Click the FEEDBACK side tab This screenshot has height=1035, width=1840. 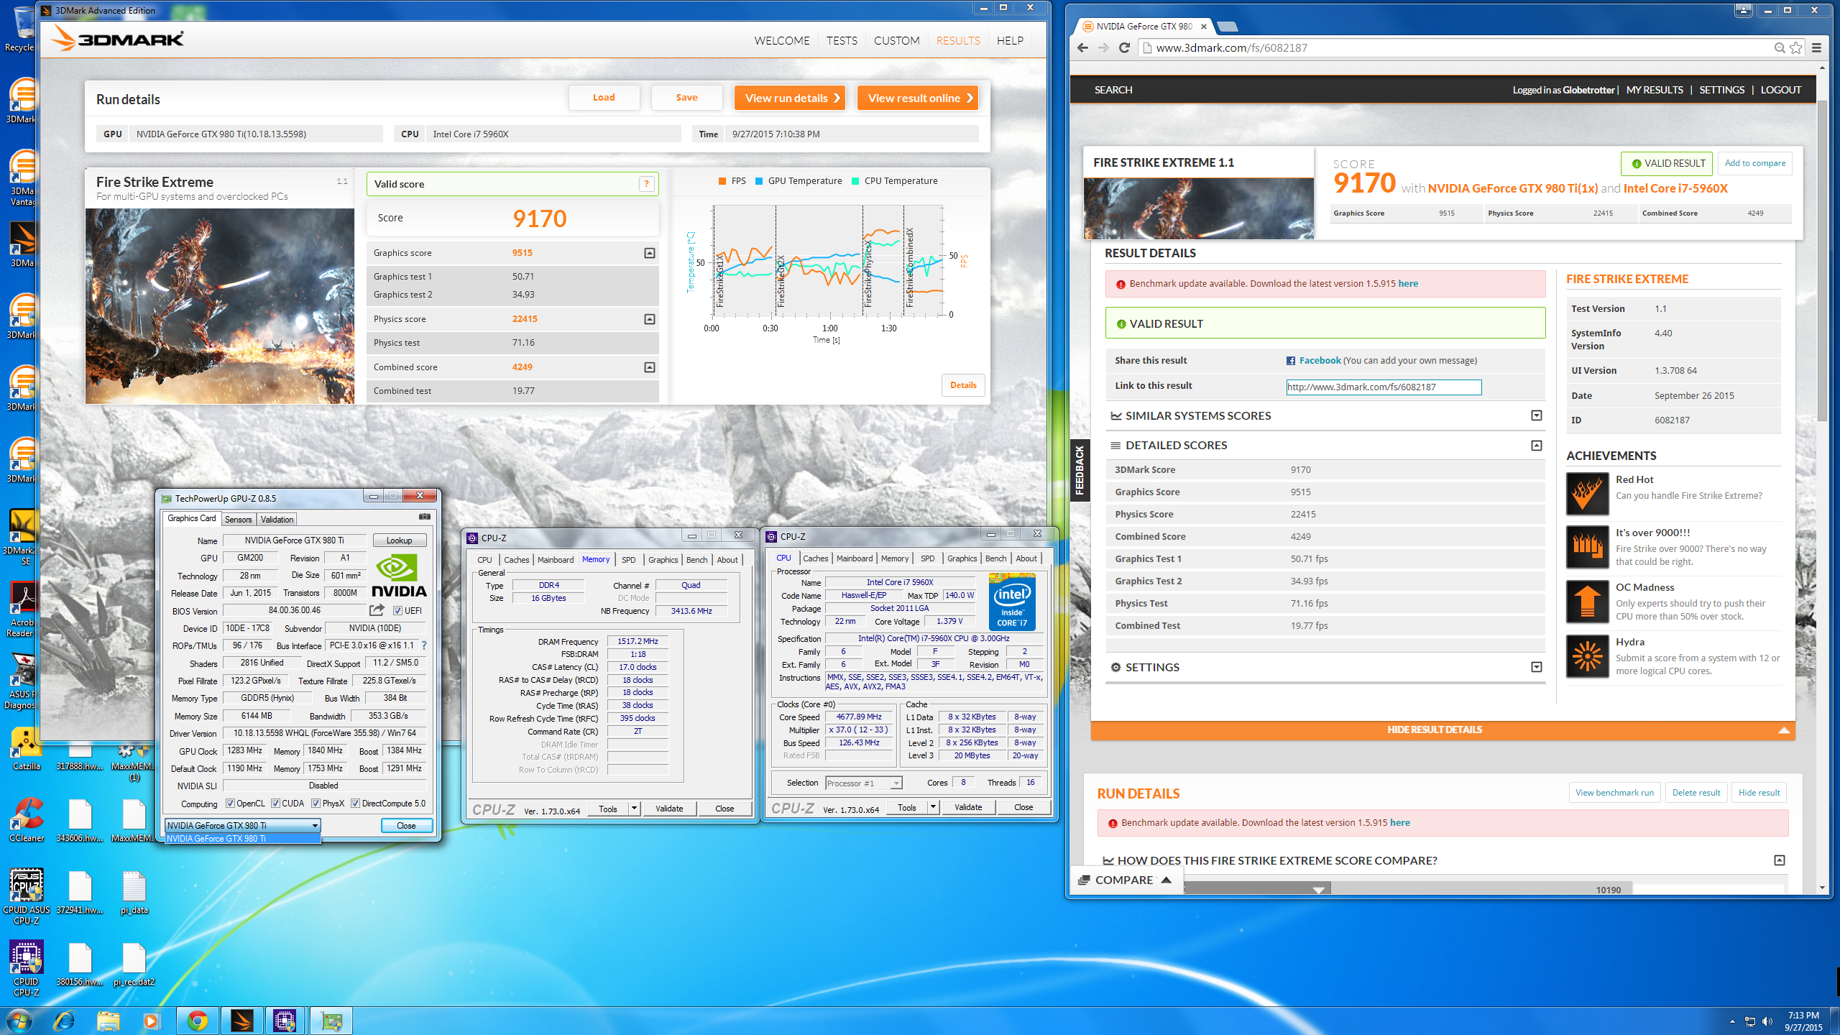pyautogui.click(x=1080, y=470)
